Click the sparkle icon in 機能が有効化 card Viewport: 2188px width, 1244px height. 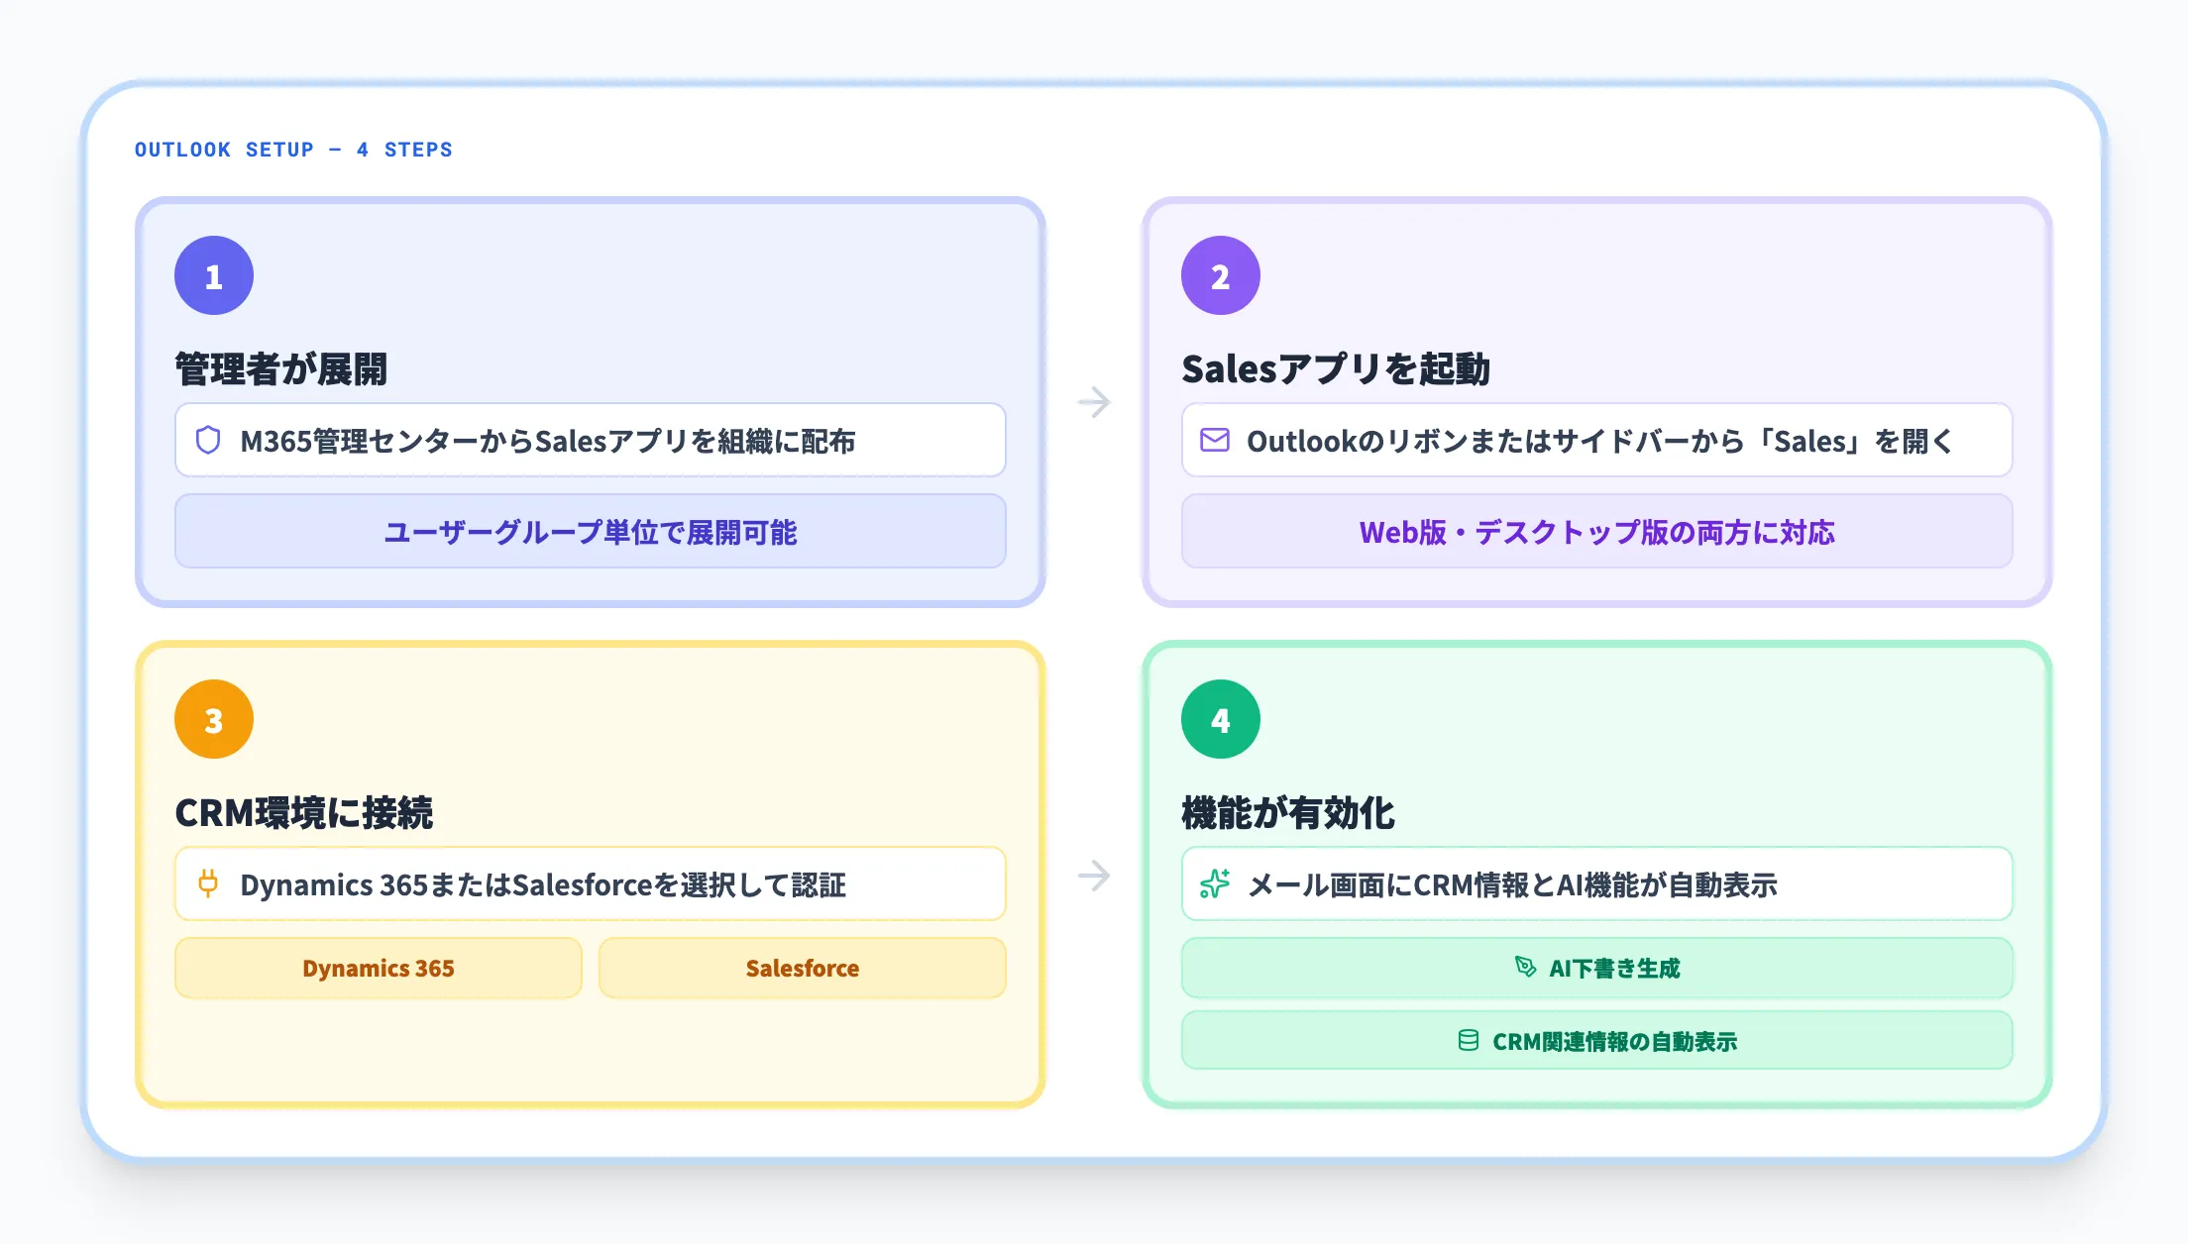(1215, 884)
